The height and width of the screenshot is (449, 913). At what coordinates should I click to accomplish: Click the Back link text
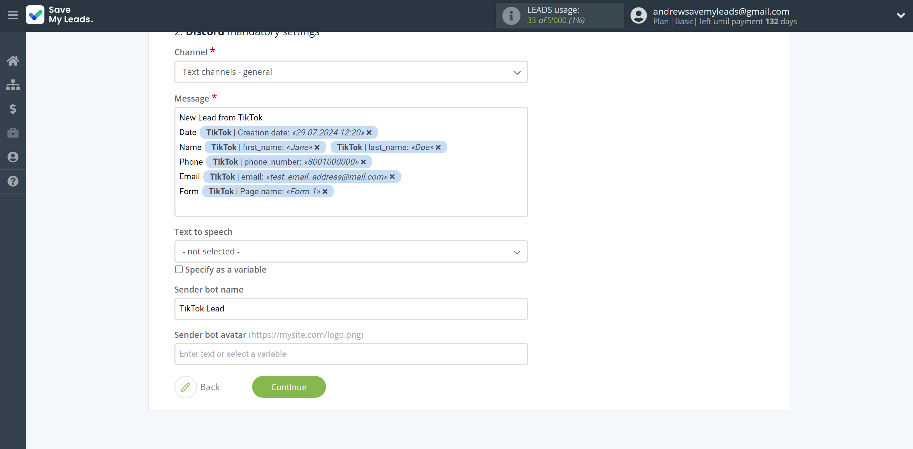[210, 387]
